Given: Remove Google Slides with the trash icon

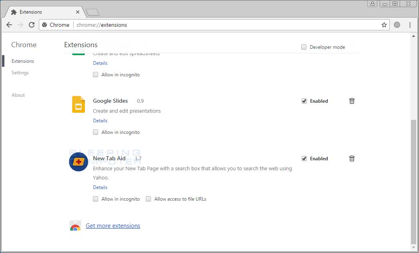Looking at the screenshot, I should tap(352, 101).
